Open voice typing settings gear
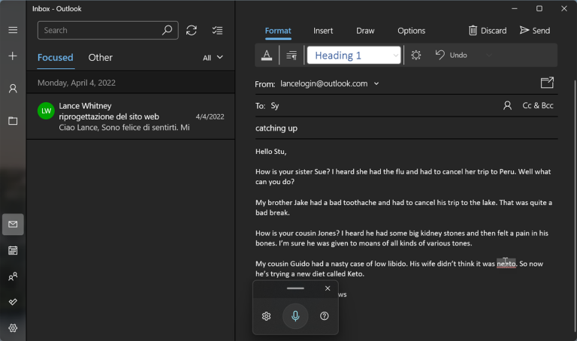The height and width of the screenshot is (341, 577). (x=267, y=316)
